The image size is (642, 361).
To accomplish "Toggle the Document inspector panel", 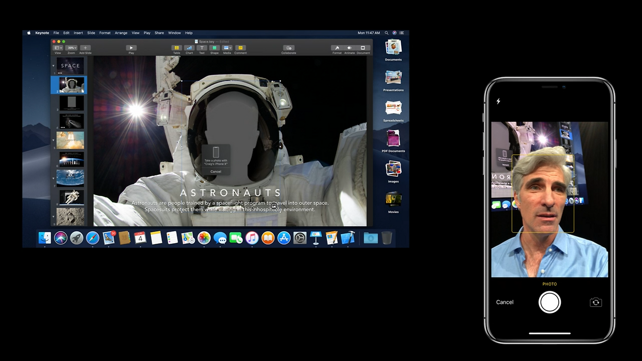I will point(363,48).
